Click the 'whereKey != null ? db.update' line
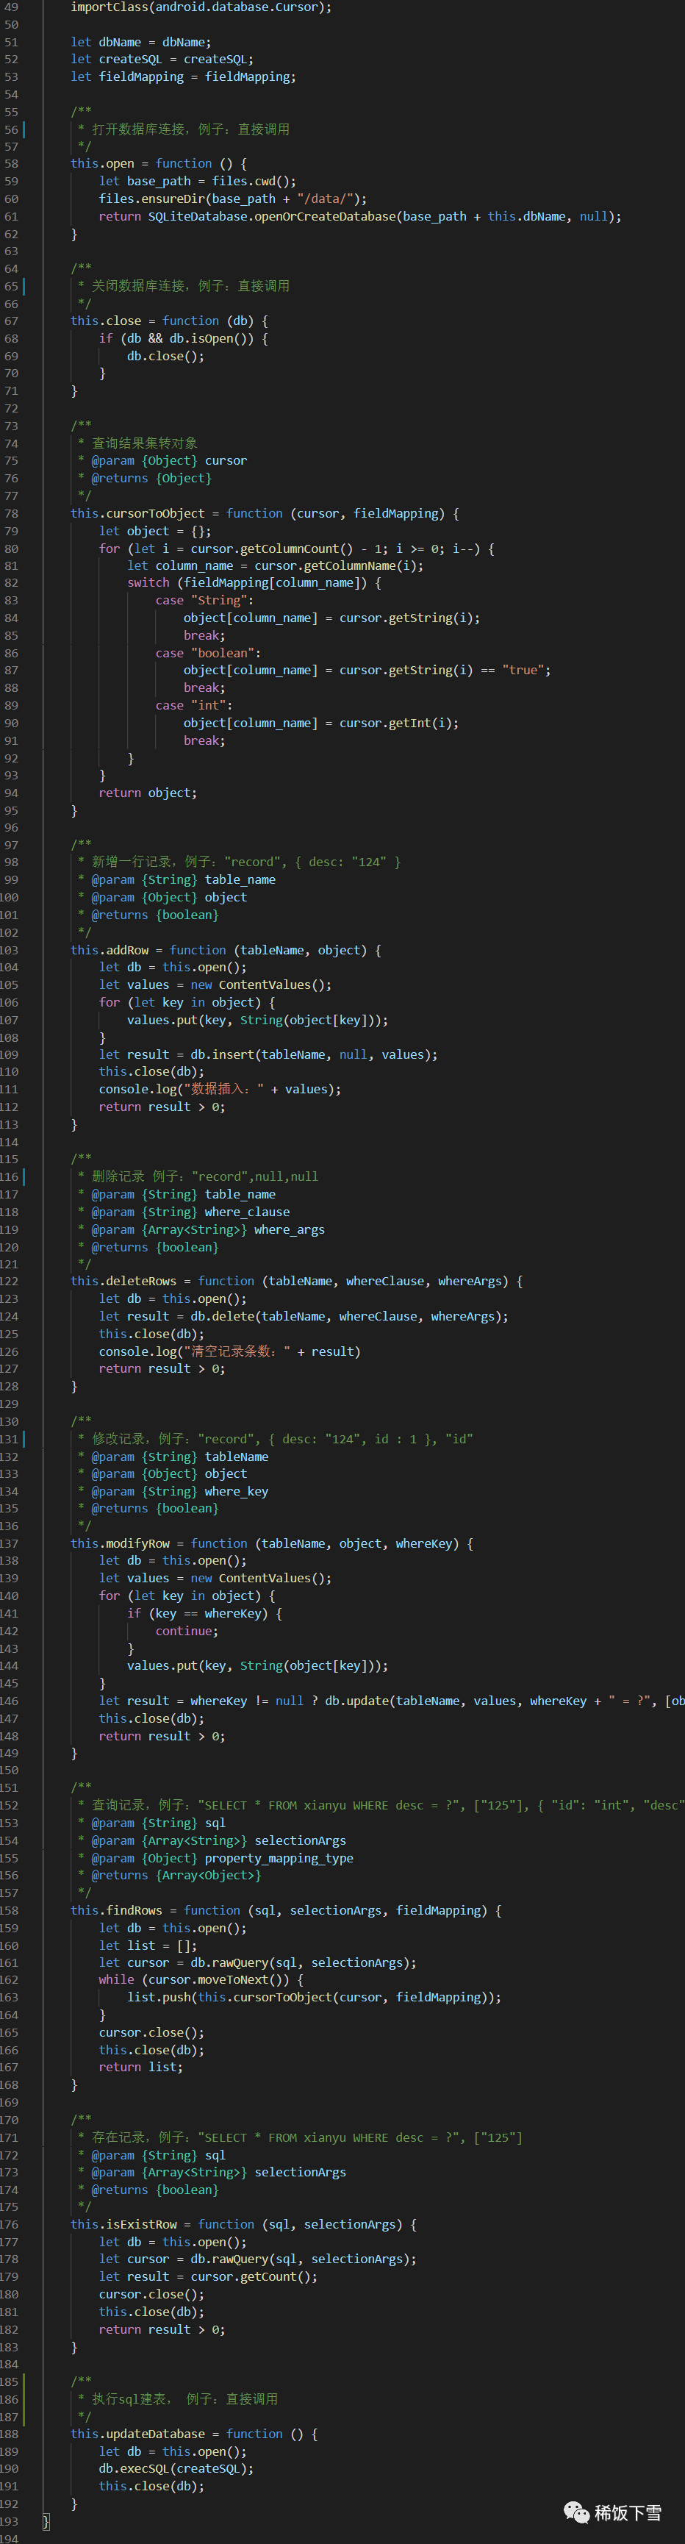 pos(392,1701)
